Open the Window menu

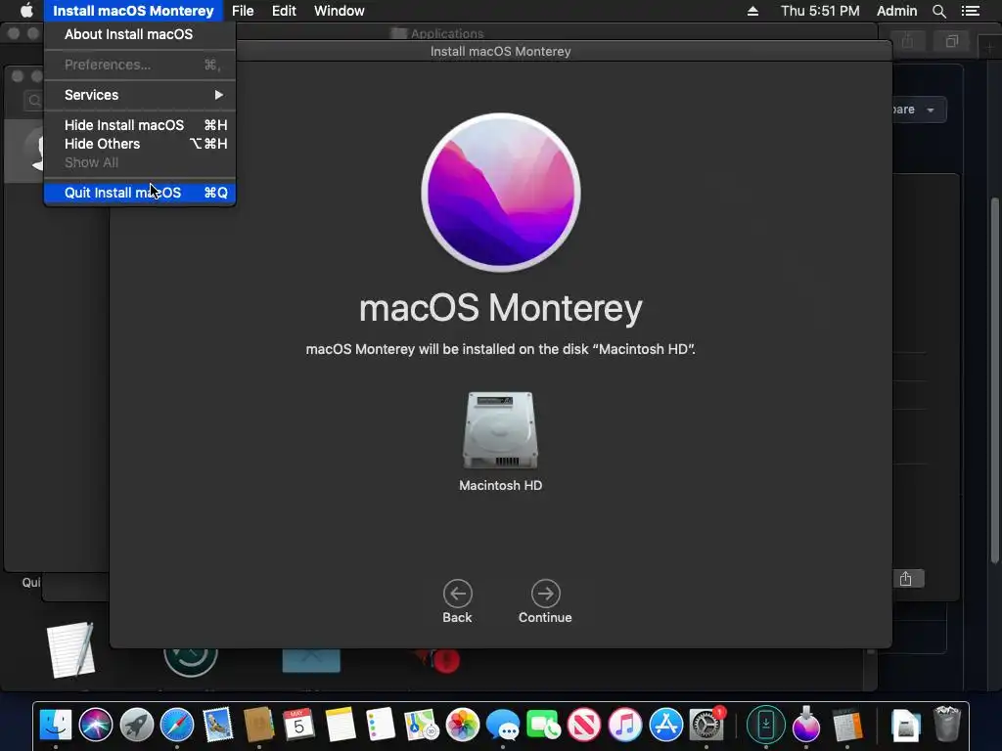click(340, 11)
